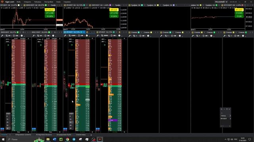The width and height of the screenshot is (254, 142).
Task: Open Файл menu
Action: click(x=19, y=2)
